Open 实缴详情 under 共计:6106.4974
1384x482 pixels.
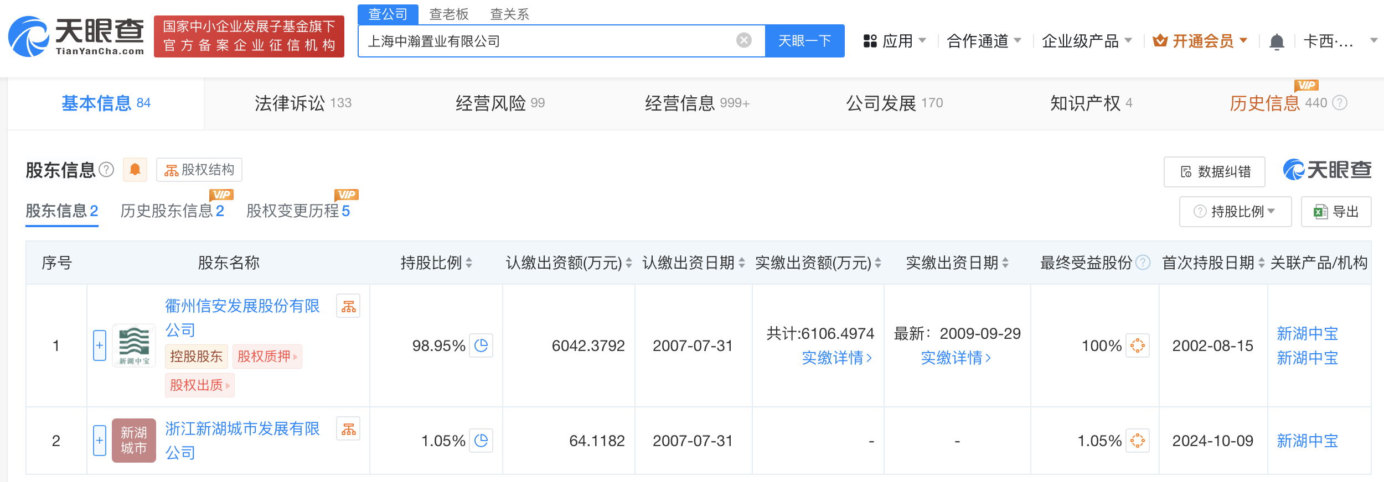[x=837, y=358]
